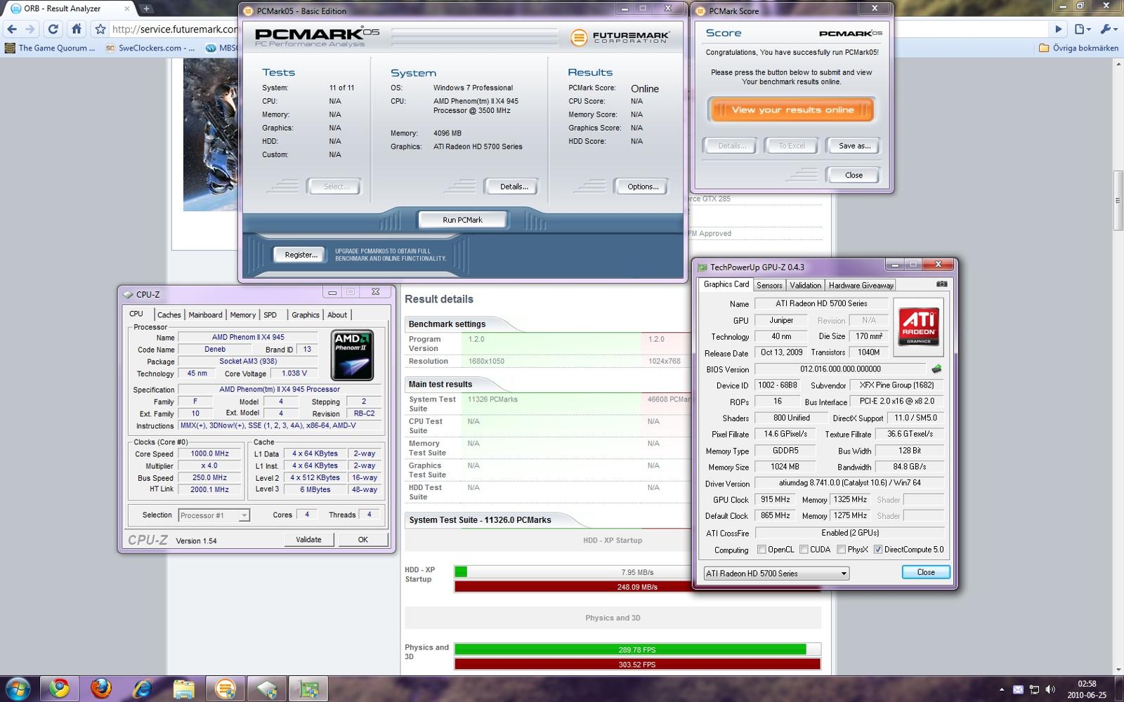Click OK in CPU-Z

(362, 540)
